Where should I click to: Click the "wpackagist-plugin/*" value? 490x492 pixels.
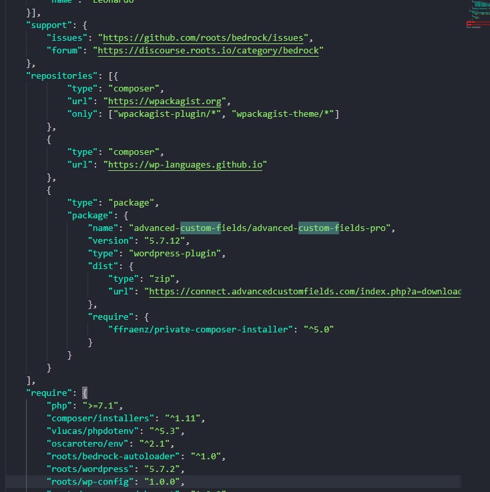point(167,114)
